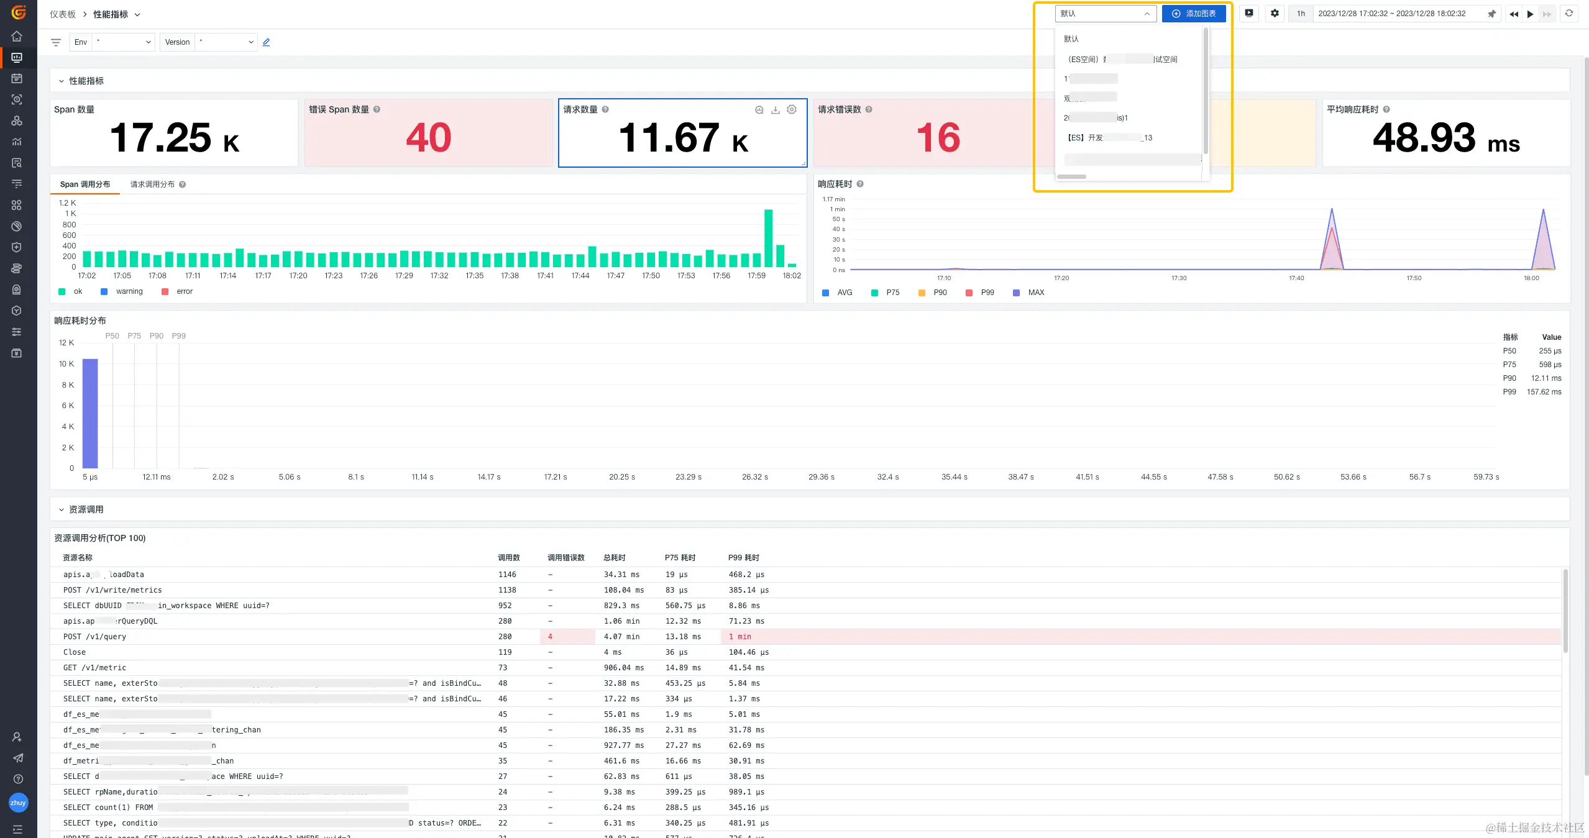Image resolution: width=1589 pixels, height=838 pixels.
Task: Download the 请求数量 panel data
Action: (x=775, y=110)
